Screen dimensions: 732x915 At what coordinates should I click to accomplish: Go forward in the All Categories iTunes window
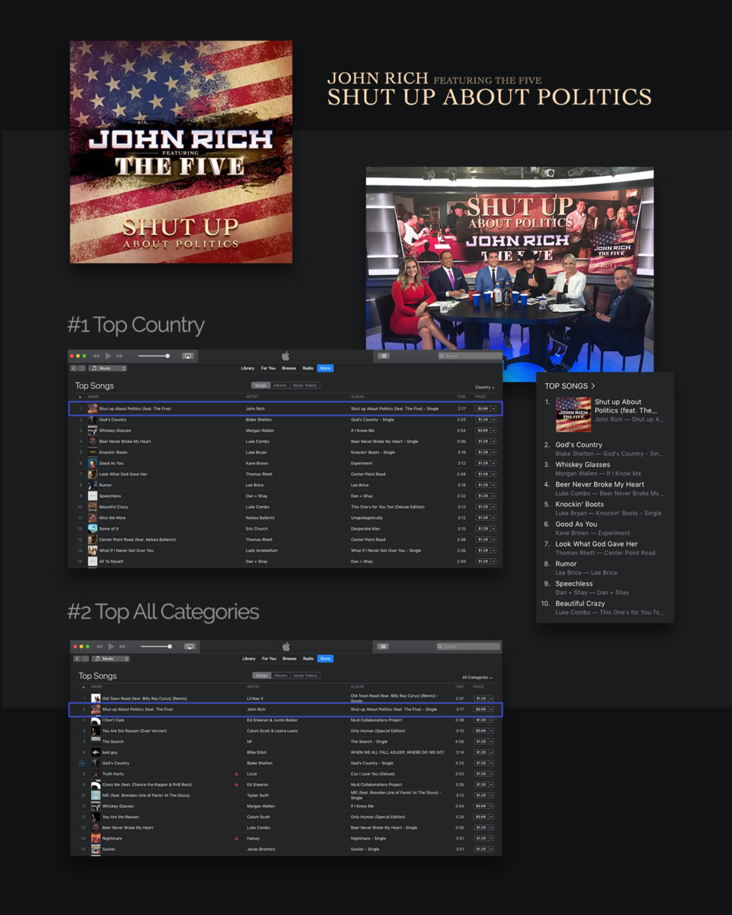pos(85,659)
